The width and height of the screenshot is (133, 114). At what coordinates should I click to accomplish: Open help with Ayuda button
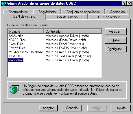[x=121, y=108]
